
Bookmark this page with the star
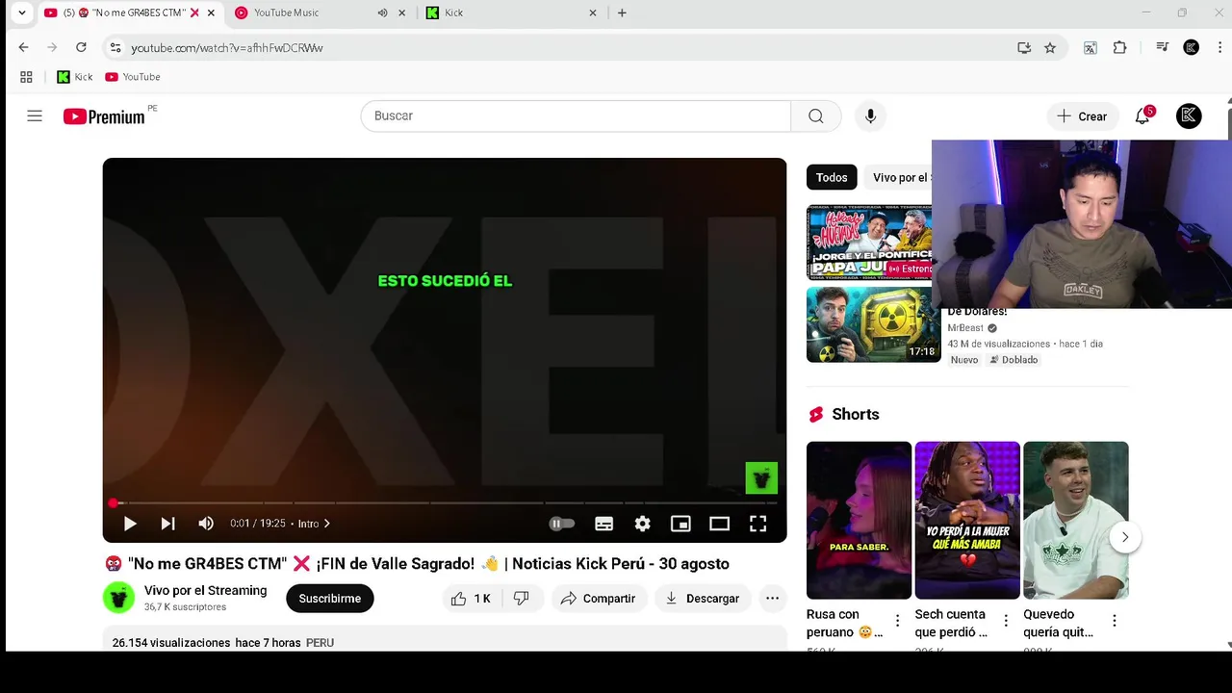point(1050,47)
